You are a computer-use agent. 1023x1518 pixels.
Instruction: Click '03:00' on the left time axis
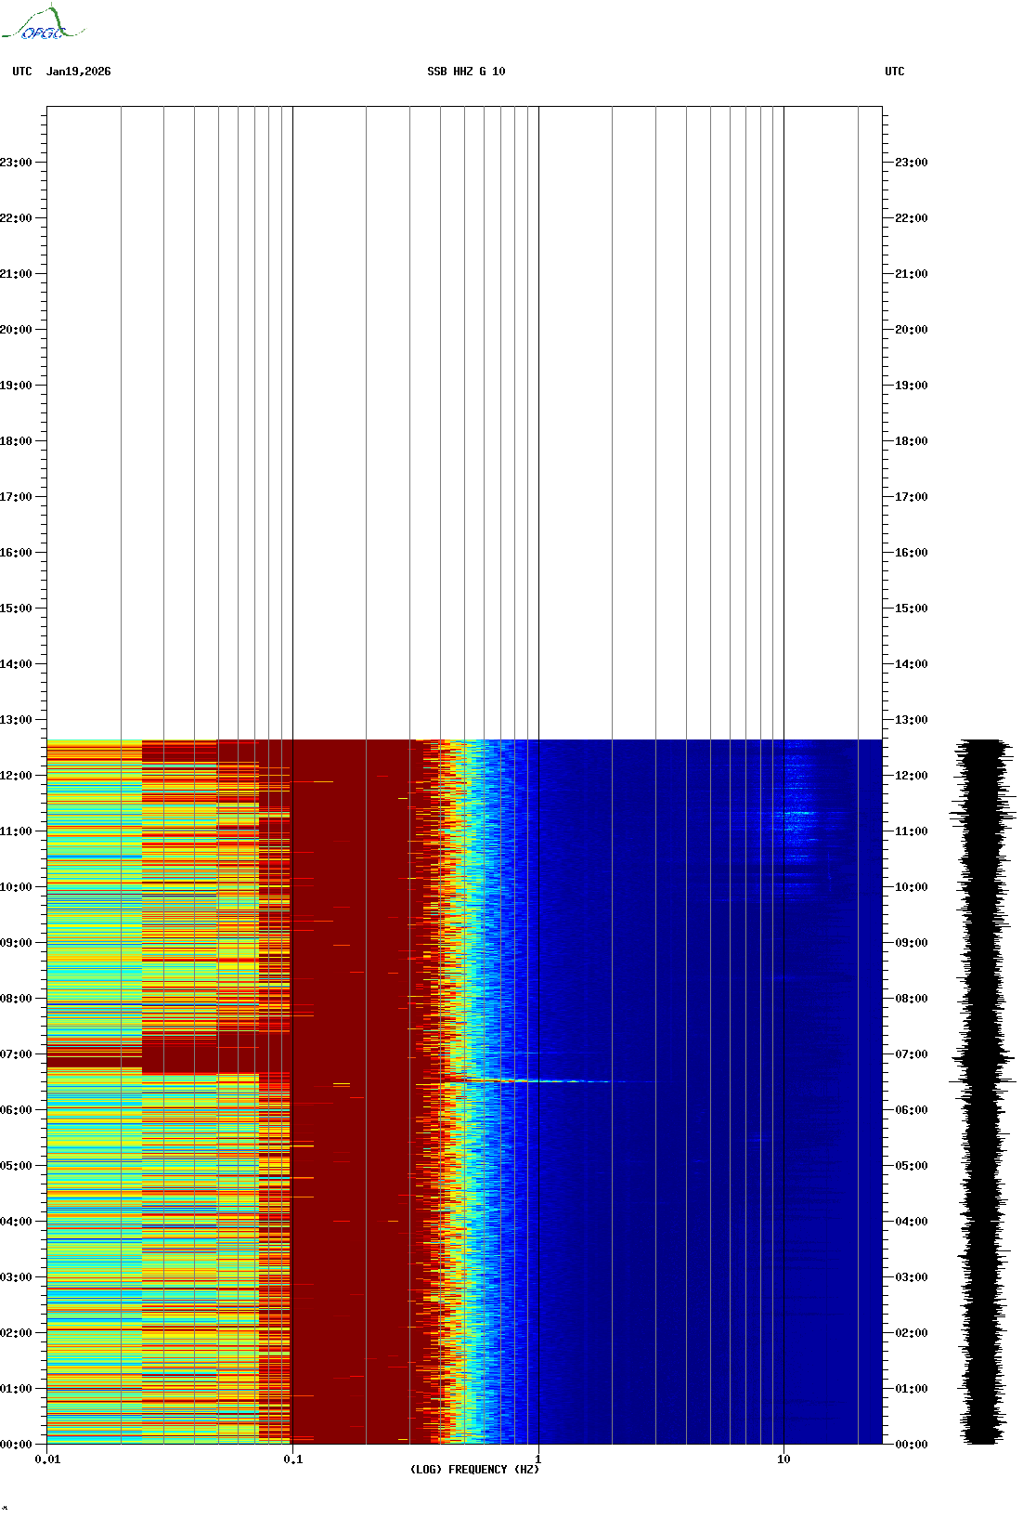click(x=16, y=1277)
